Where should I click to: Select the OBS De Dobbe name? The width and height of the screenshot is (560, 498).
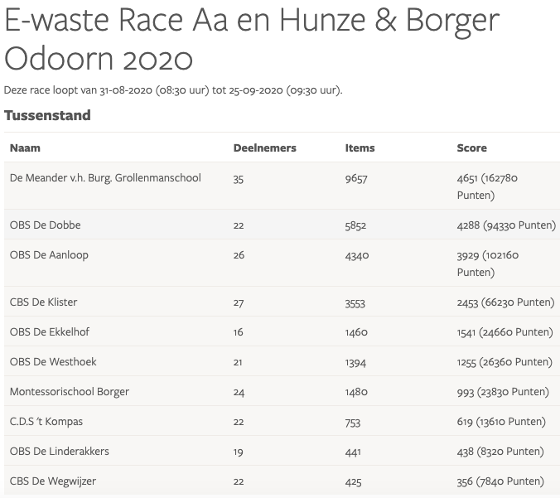[x=45, y=225]
